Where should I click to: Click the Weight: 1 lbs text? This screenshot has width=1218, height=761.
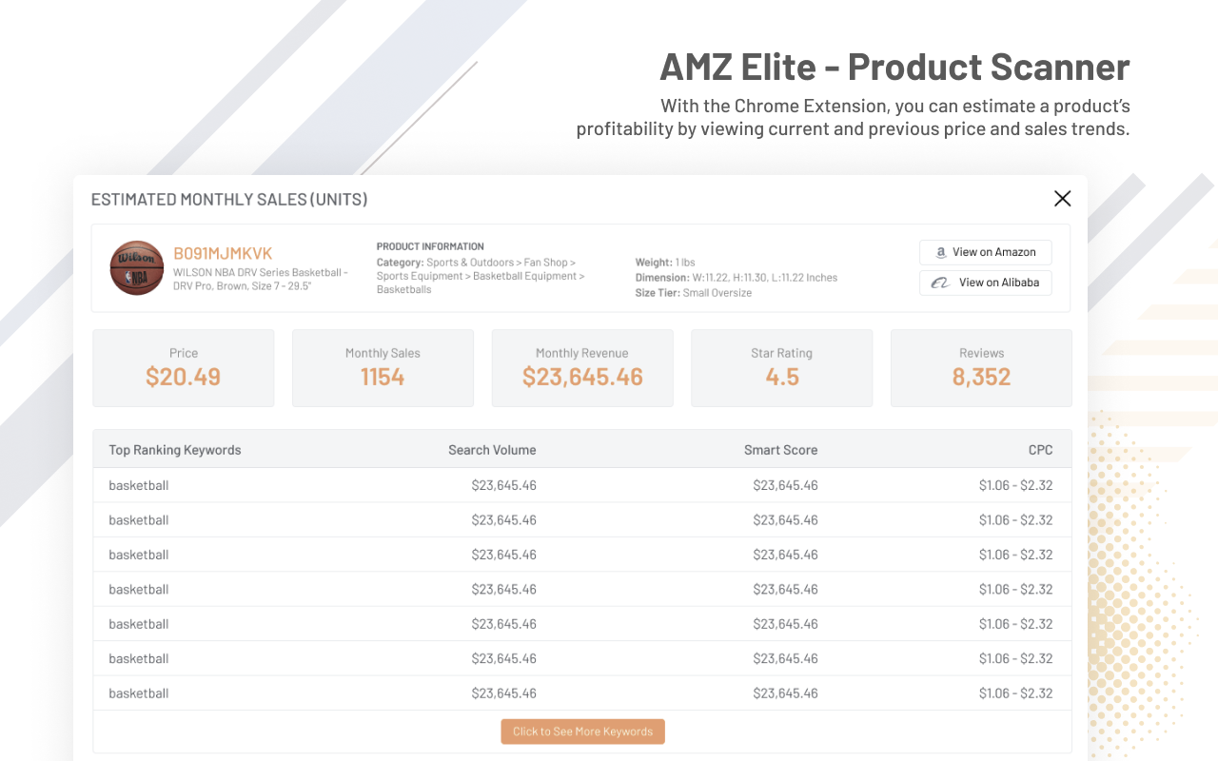click(x=665, y=263)
